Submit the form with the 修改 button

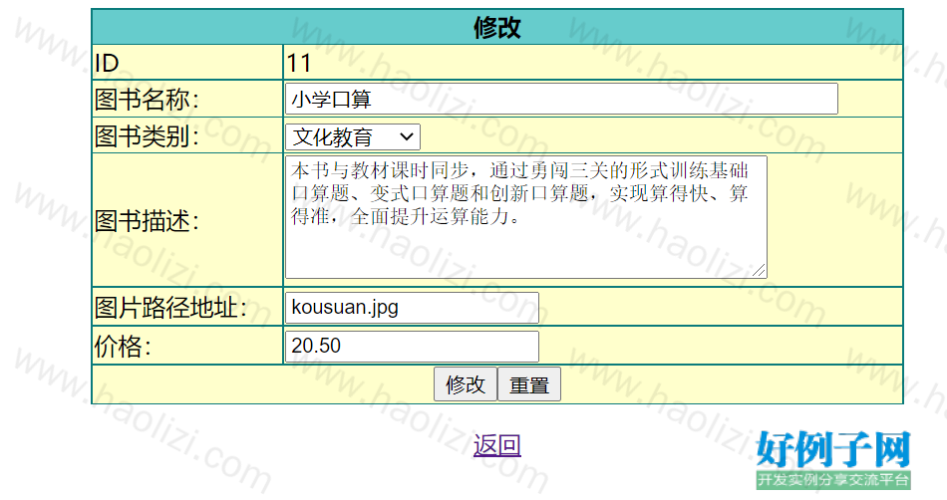466,384
